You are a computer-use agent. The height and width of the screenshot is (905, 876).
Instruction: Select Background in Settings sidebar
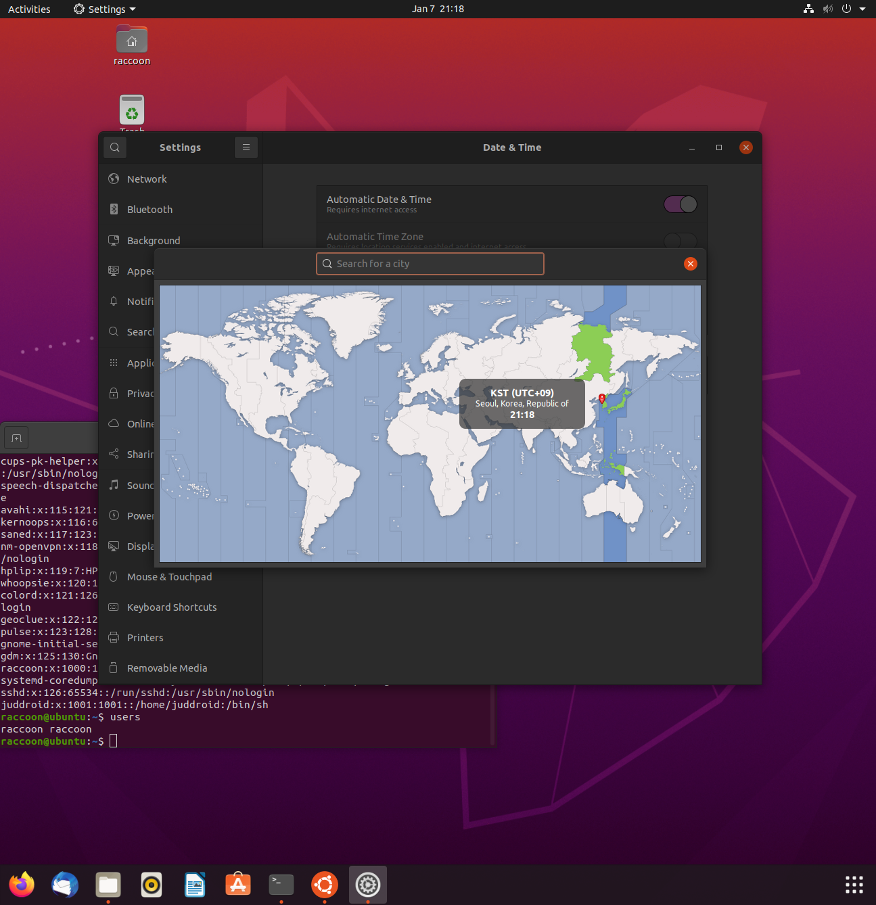[181, 240]
